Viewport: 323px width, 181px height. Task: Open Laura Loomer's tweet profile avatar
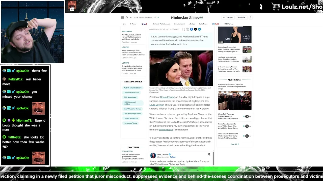[153, 155]
